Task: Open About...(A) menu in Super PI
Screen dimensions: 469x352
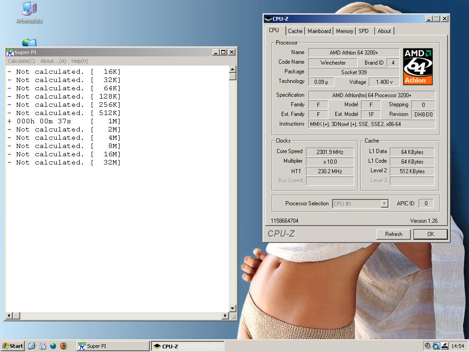Action: pos(53,61)
